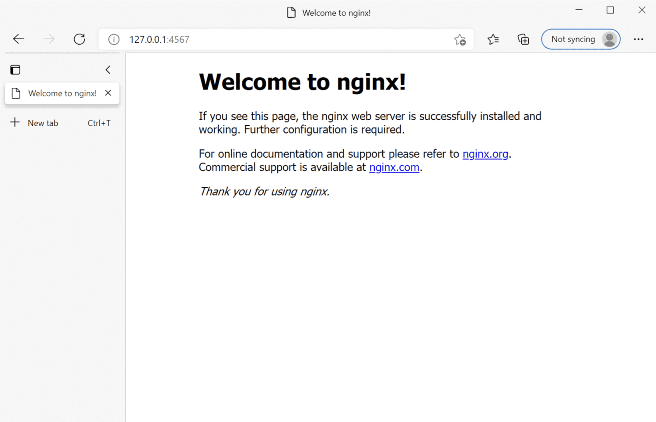Click the Not syncing profile button
This screenshot has width=656, height=422.
click(581, 39)
